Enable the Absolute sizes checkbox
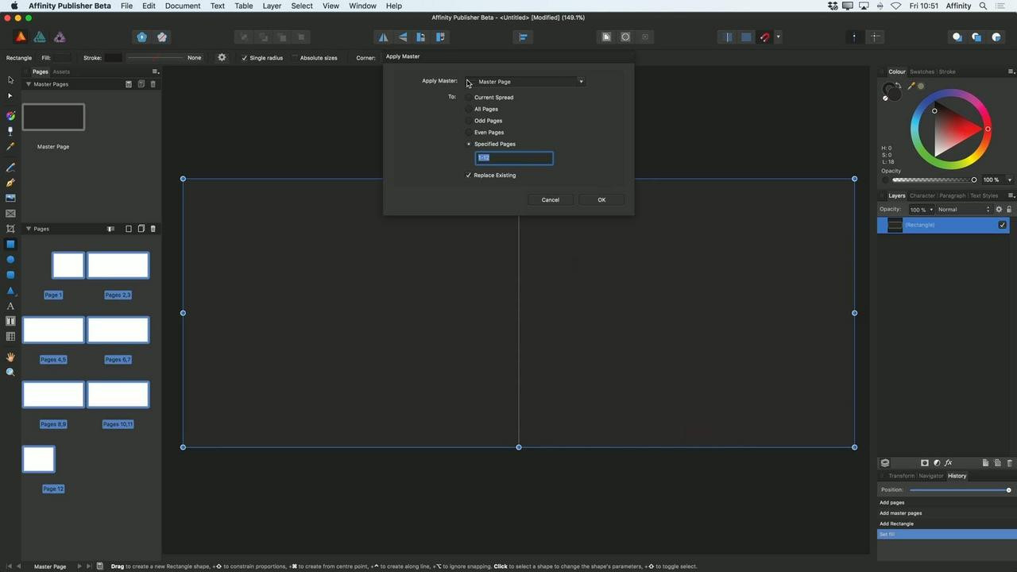 (x=295, y=57)
